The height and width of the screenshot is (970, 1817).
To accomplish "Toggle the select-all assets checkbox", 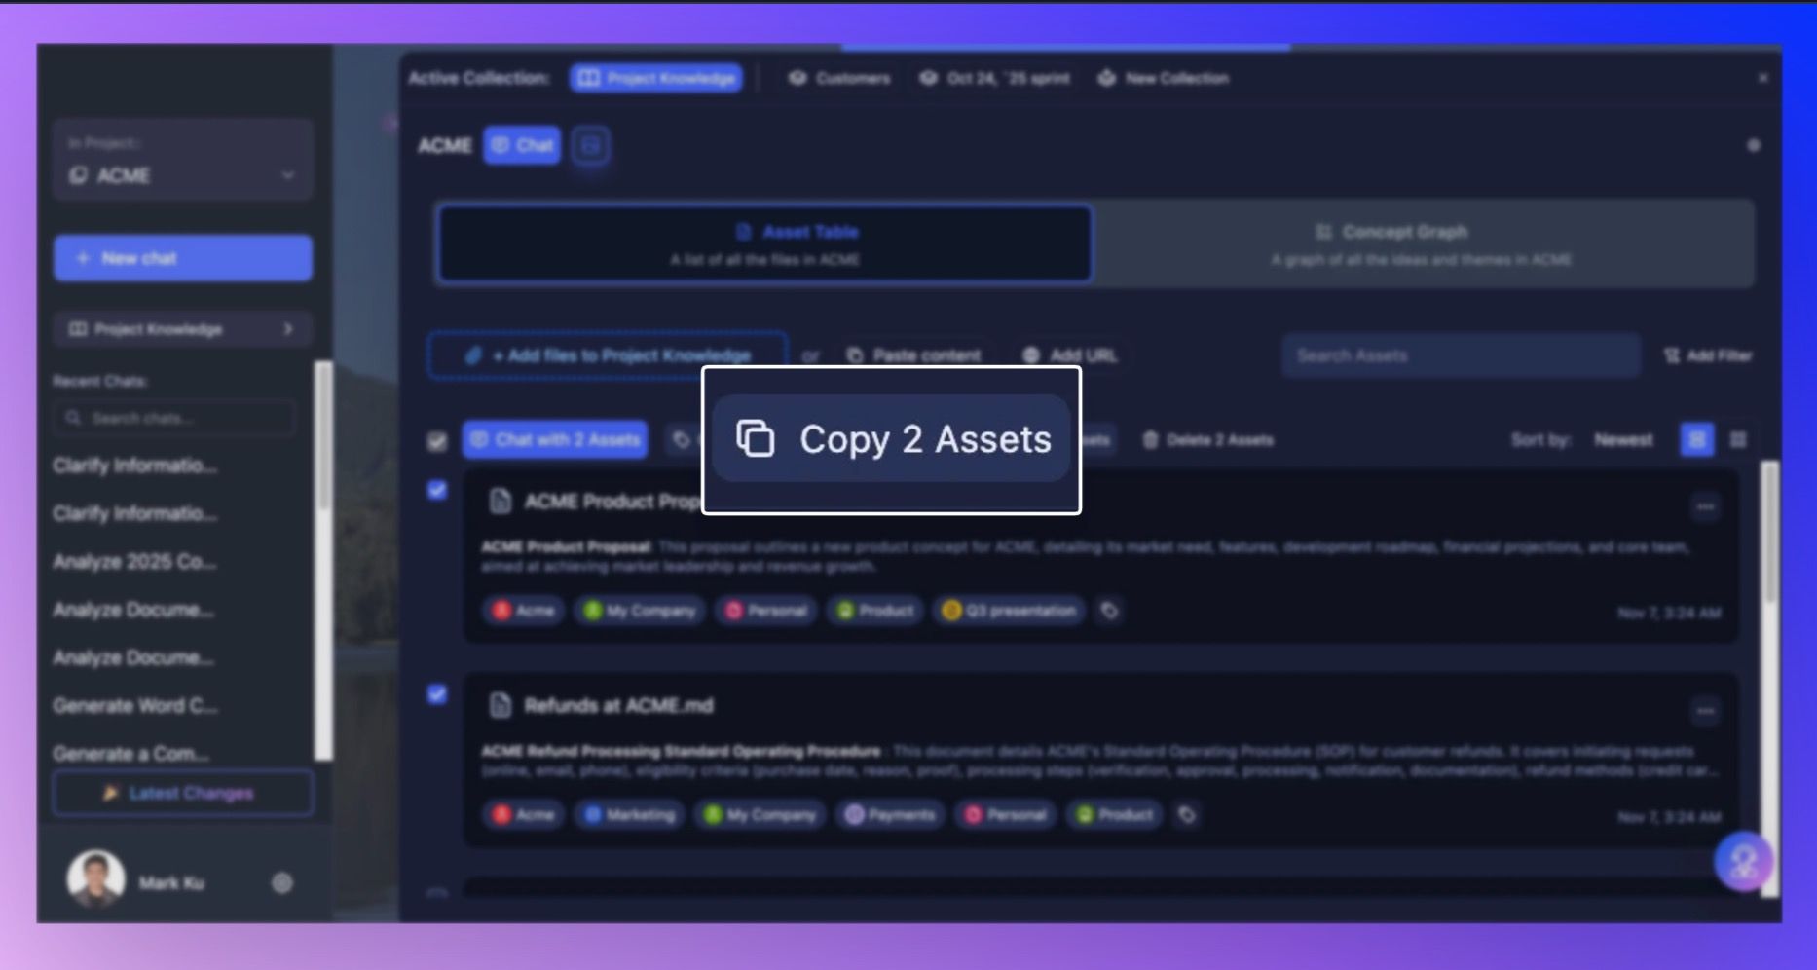I will (437, 441).
